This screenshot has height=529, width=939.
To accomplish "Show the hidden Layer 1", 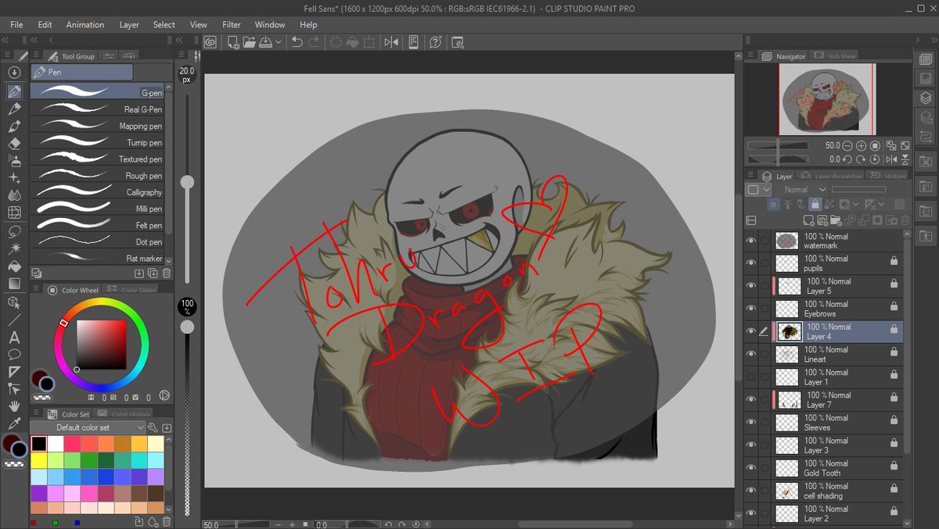I will [751, 377].
